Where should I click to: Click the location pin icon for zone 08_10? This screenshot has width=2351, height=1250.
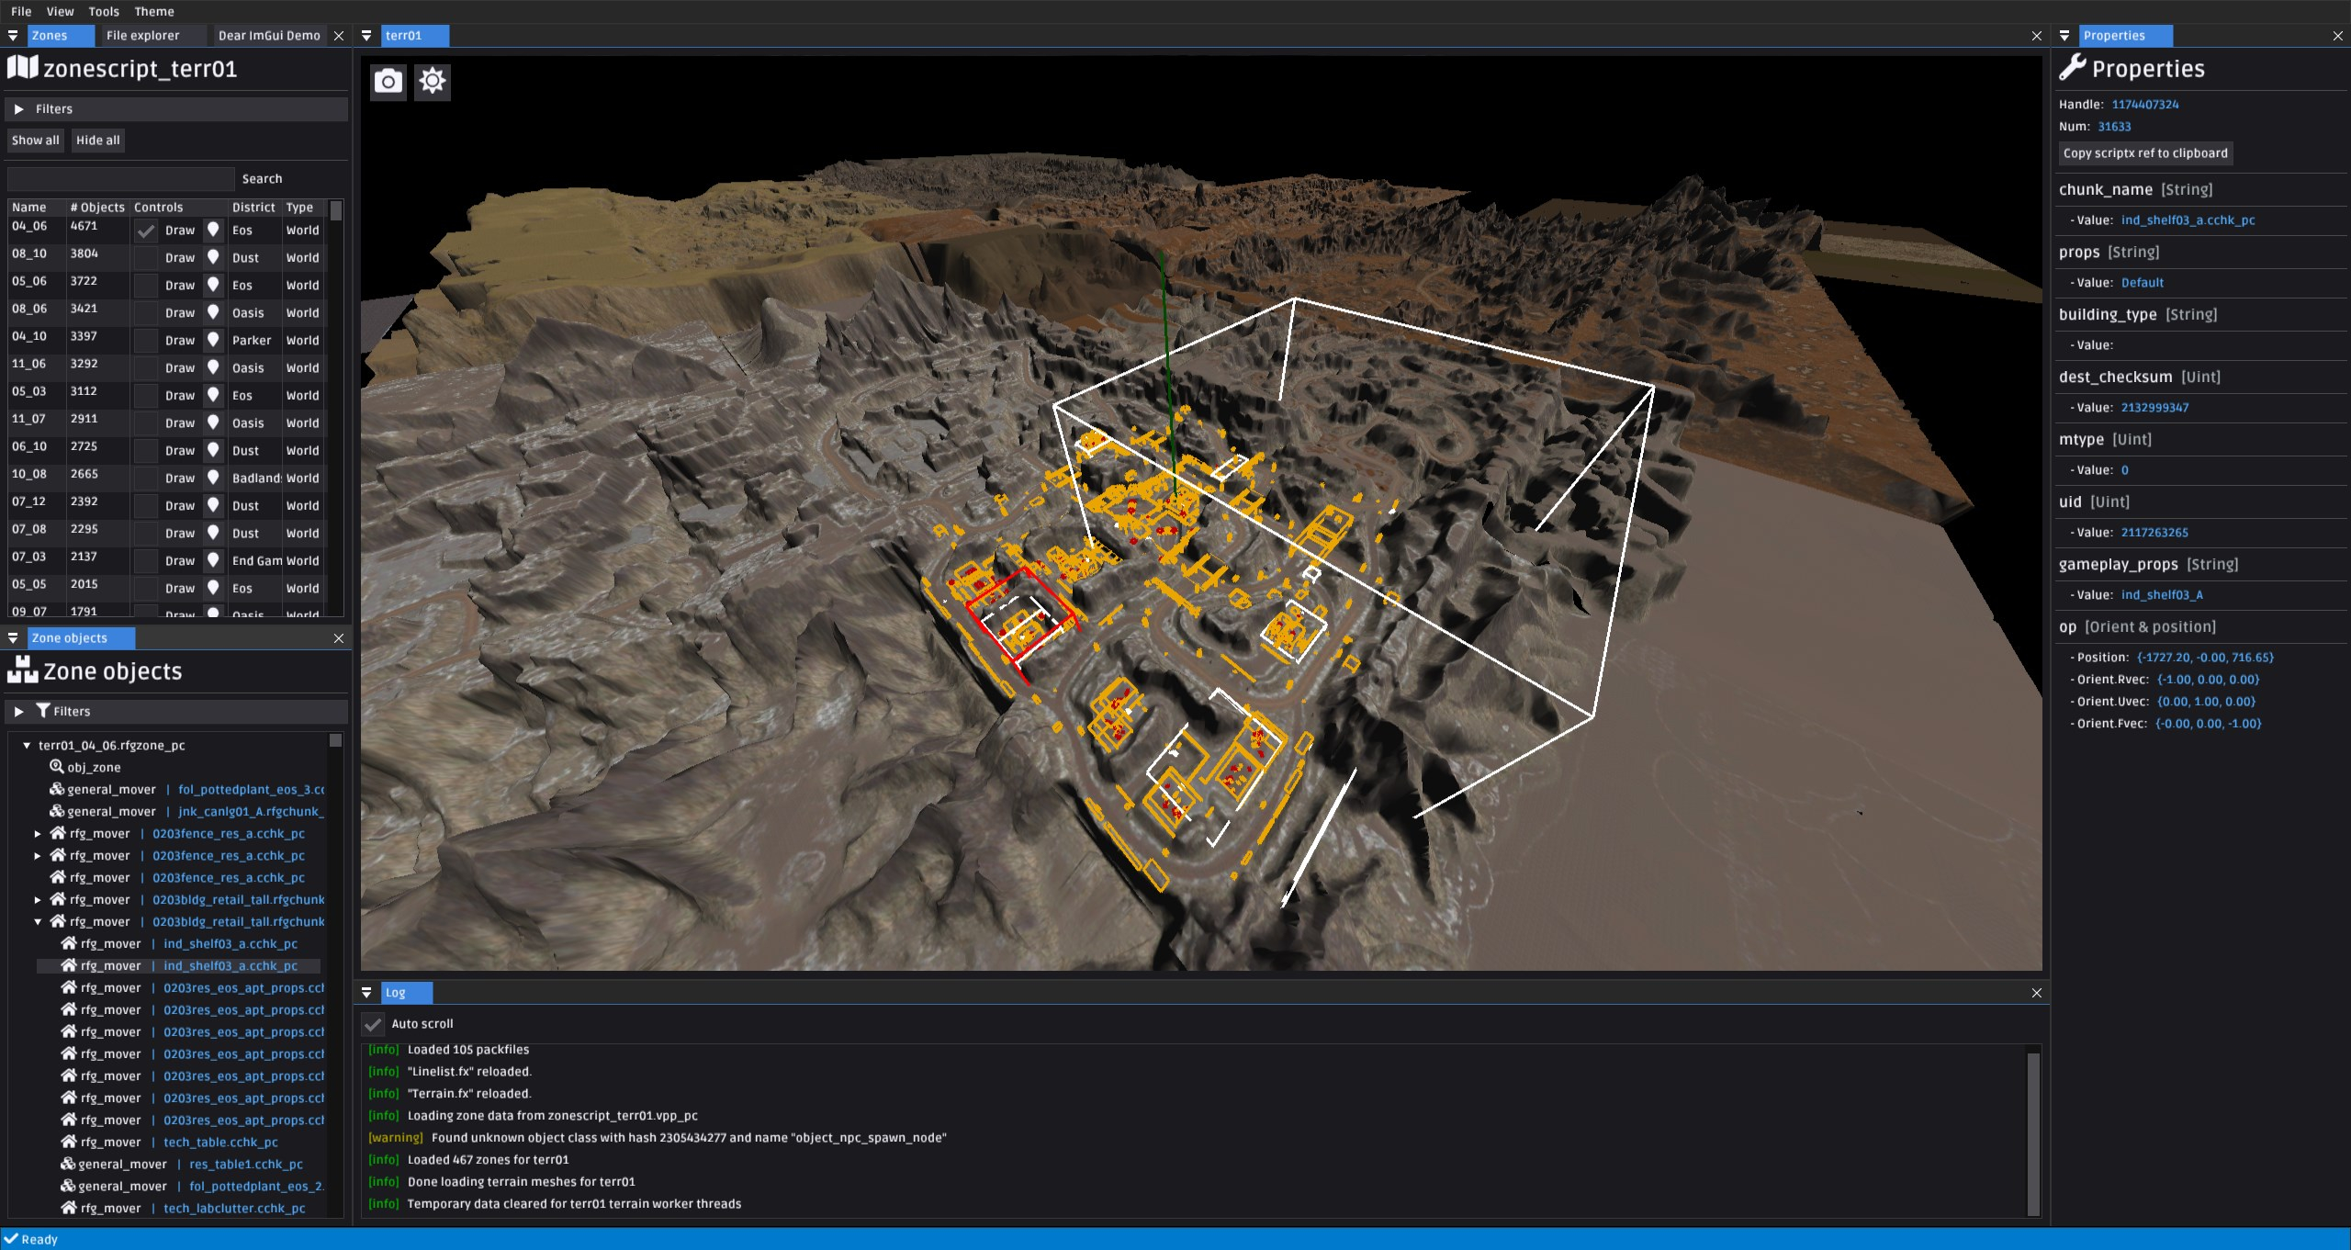click(213, 257)
